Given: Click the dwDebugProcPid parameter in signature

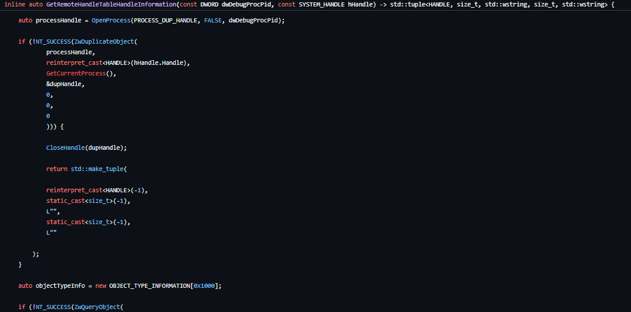Looking at the screenshot, I should pyautogui.click(x=246, y=5).
